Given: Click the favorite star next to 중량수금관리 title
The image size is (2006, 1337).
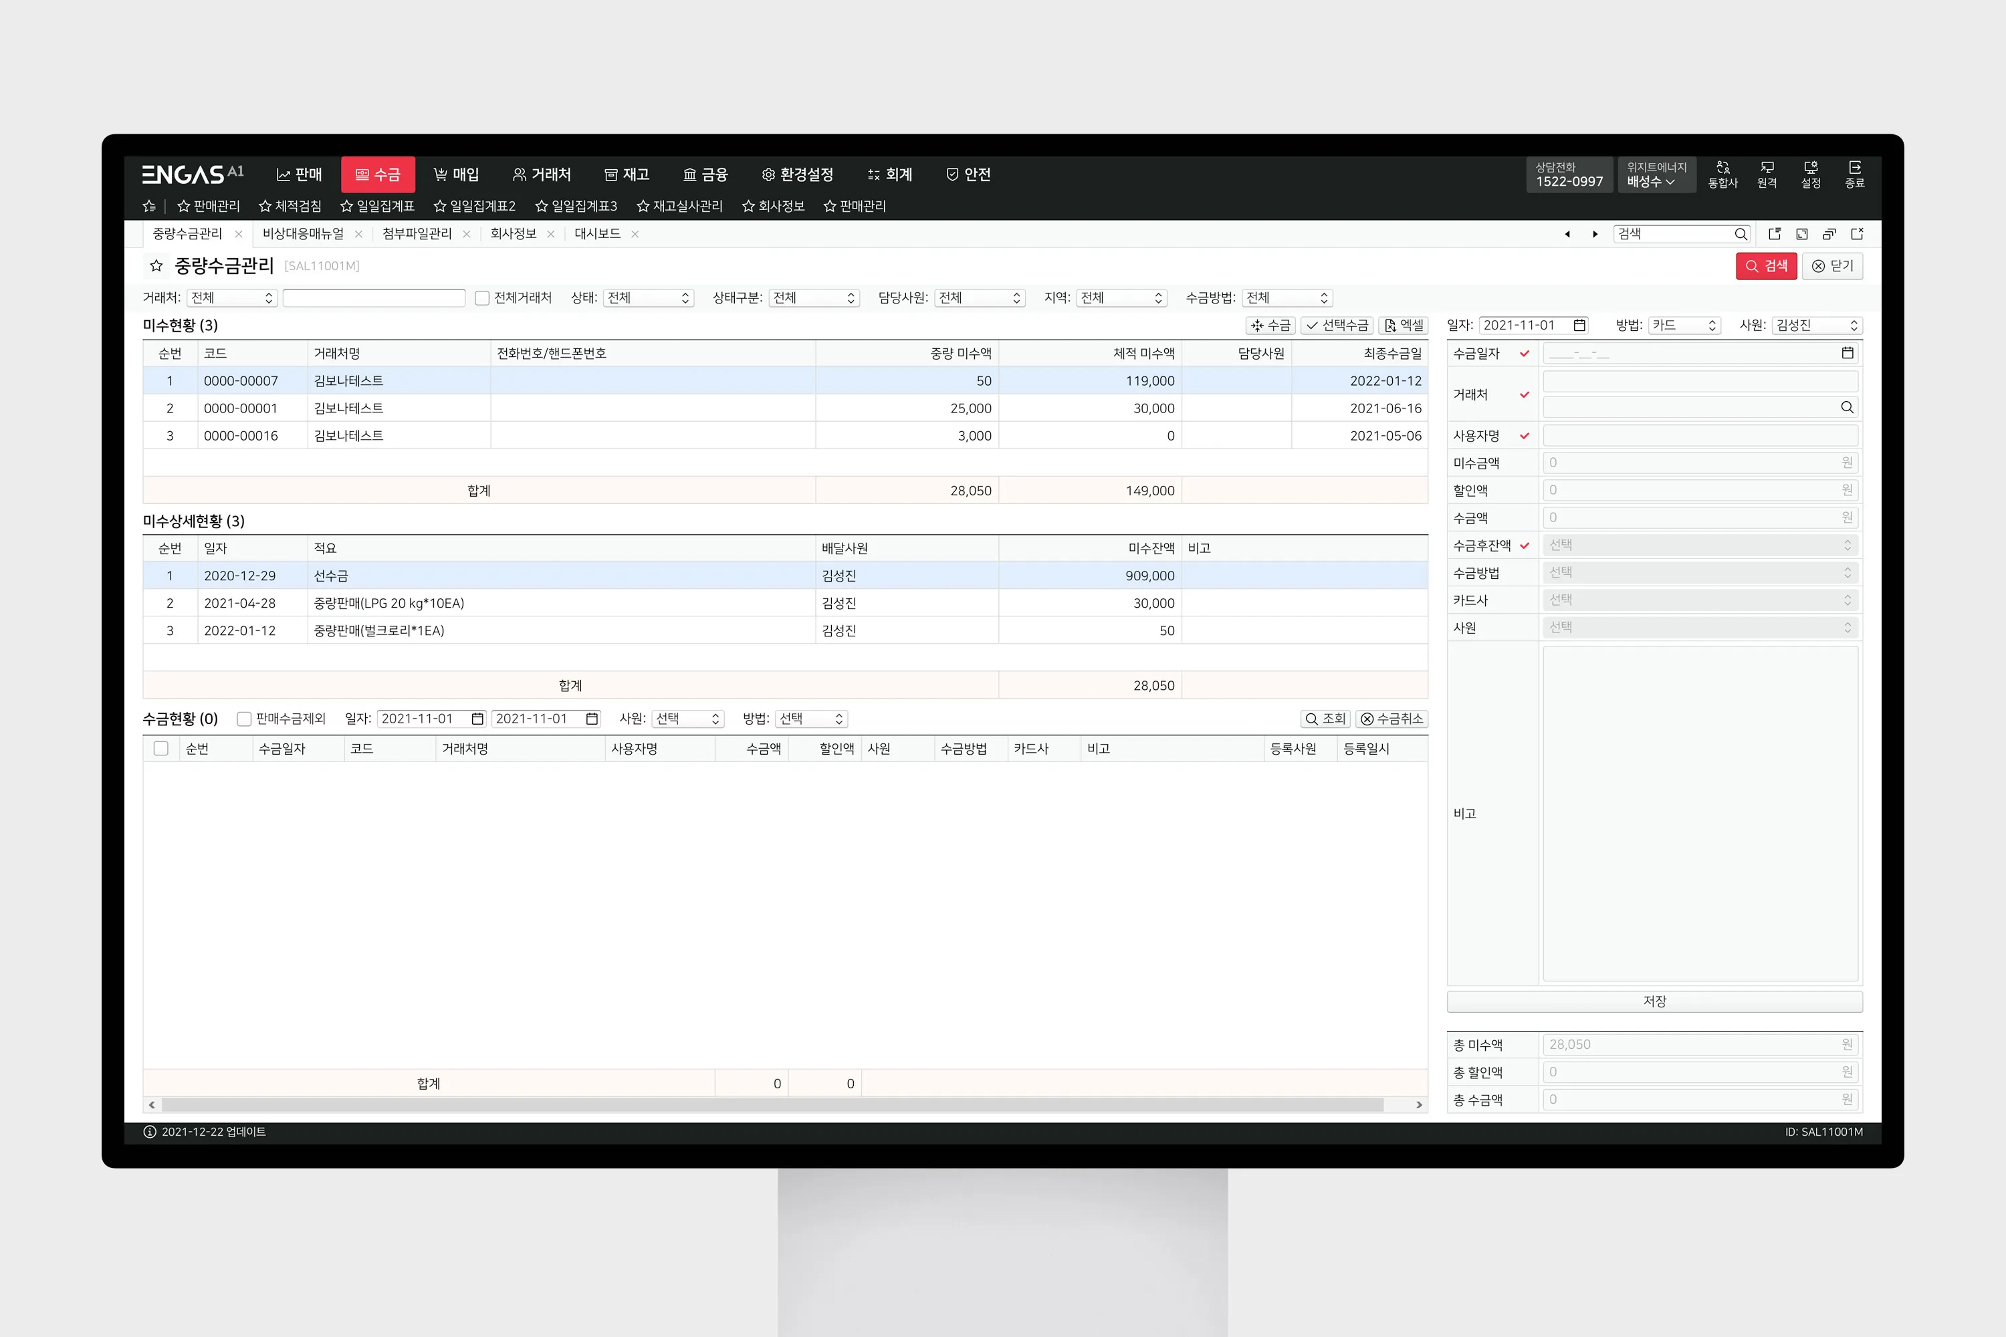Looking at the screenshot, I should [156, 266].
